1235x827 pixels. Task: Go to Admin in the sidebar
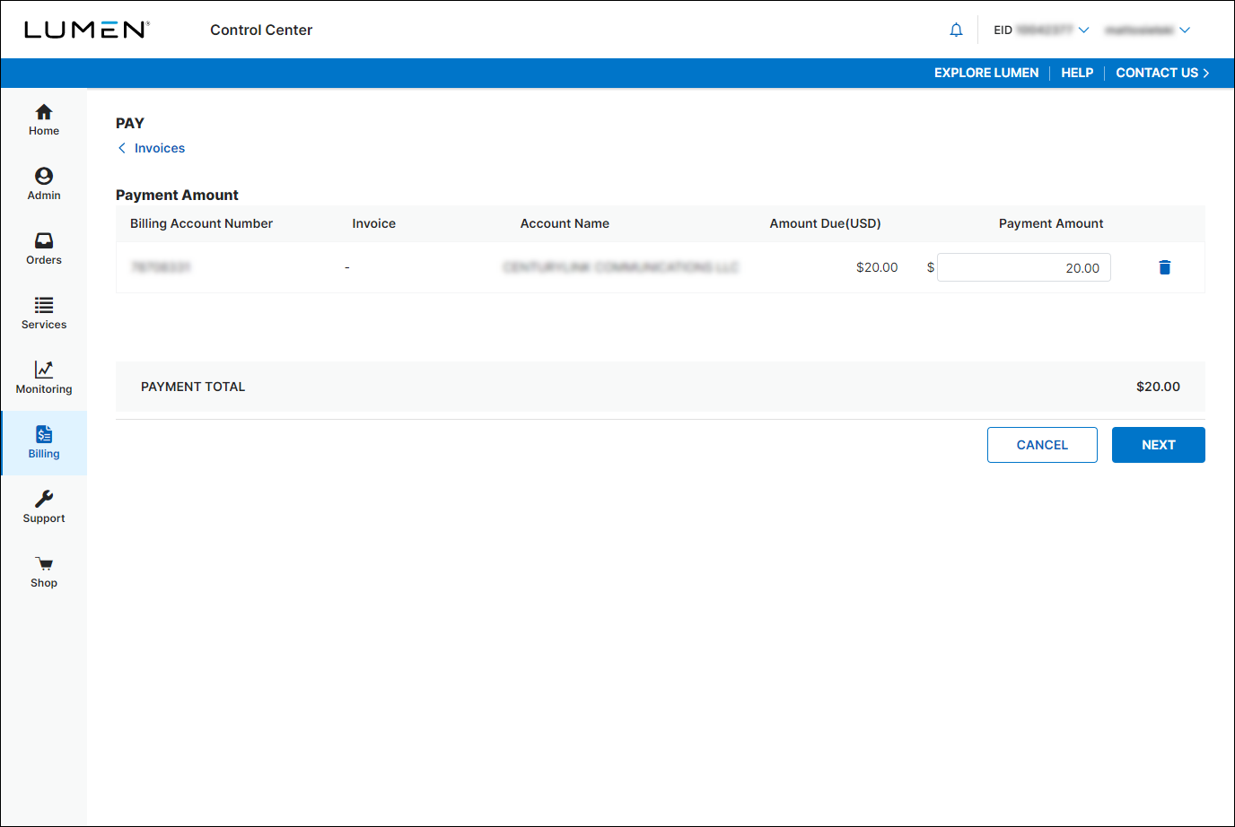43,185
